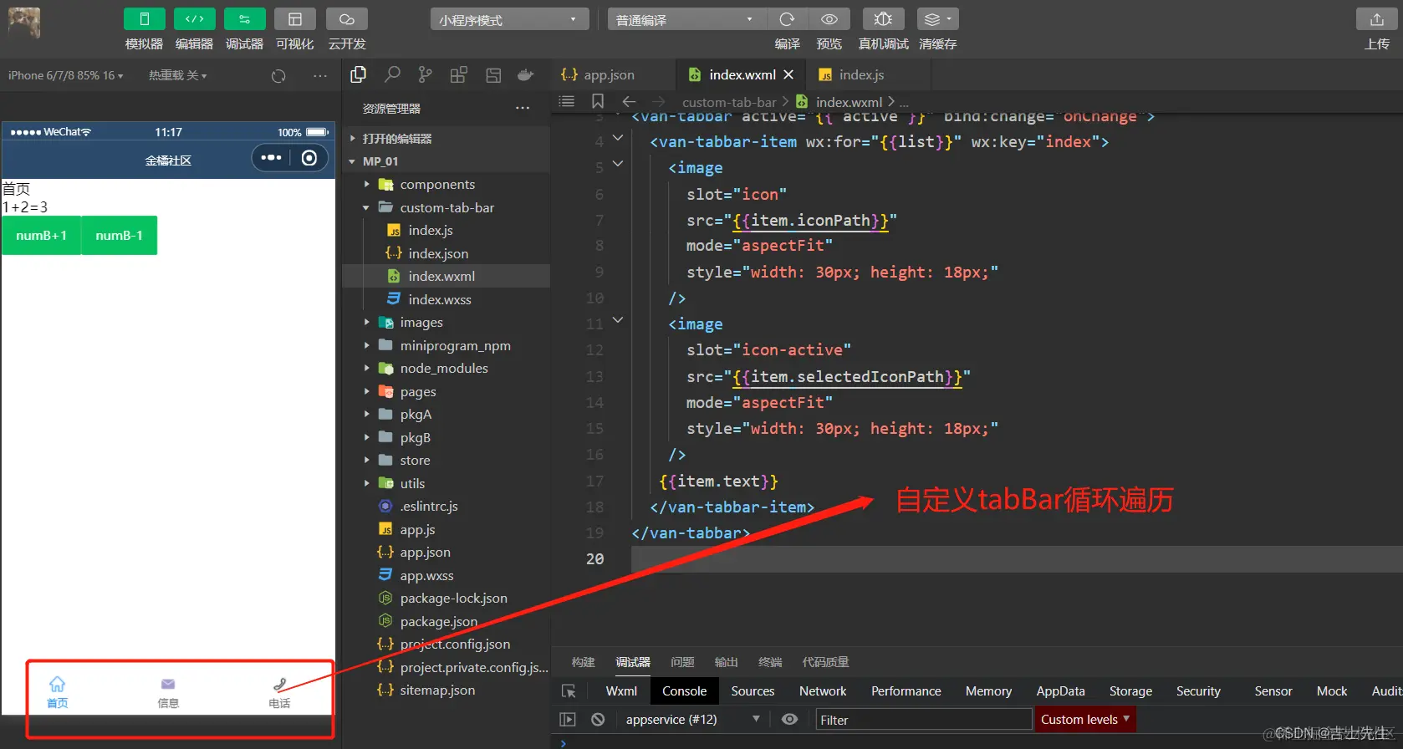
Task: Open the AppData debugger tab
Action: click(1060, 691)
